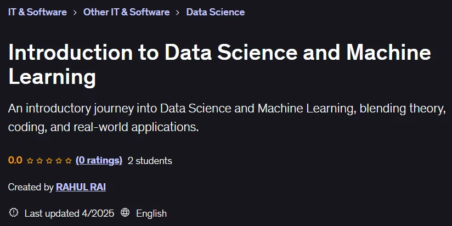Open instructor RAHUL RAI profile link

[x=81, y=187]
